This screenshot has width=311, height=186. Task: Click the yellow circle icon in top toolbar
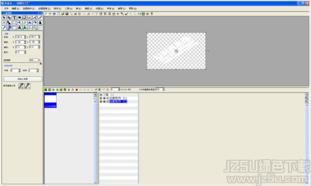click(x=147, y=14)
